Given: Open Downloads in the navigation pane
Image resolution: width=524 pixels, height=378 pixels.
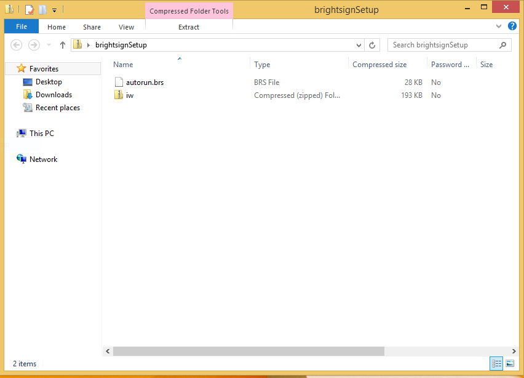Looking at the screenshot, I should (x=54, y=95).
